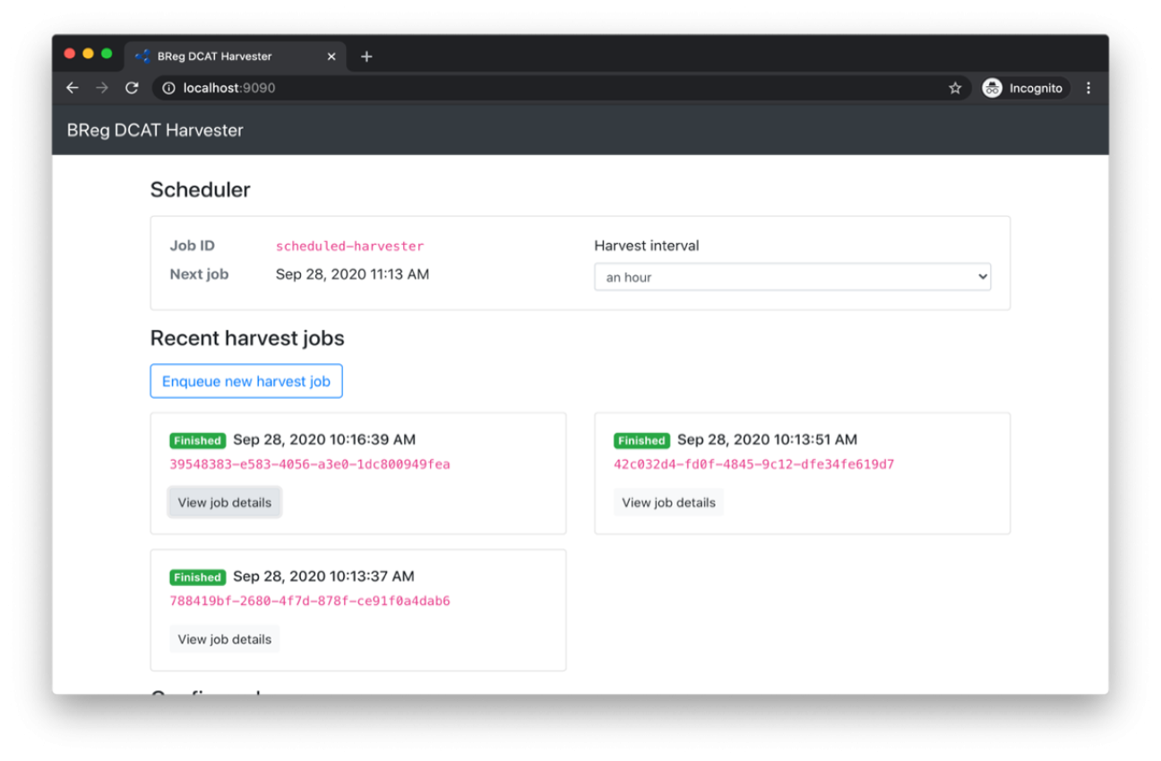1161x761 pixels.
Task: Bookmark this page with the star icon
Action: pos(955,88)
